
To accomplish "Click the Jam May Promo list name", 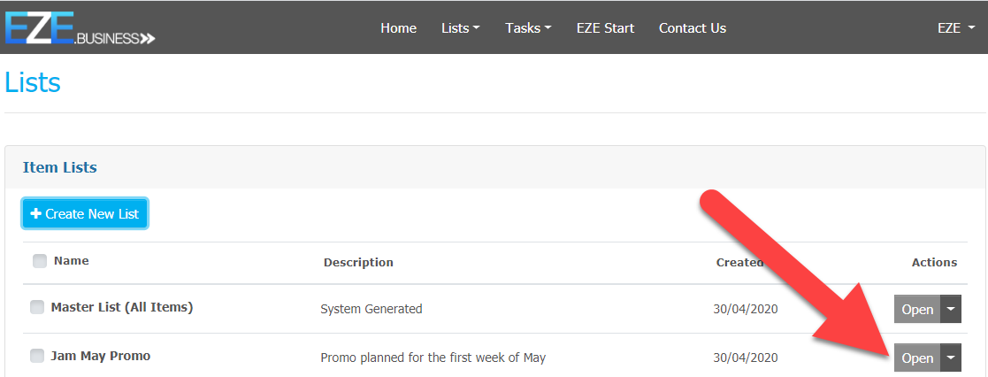I will tap(101, 356).
